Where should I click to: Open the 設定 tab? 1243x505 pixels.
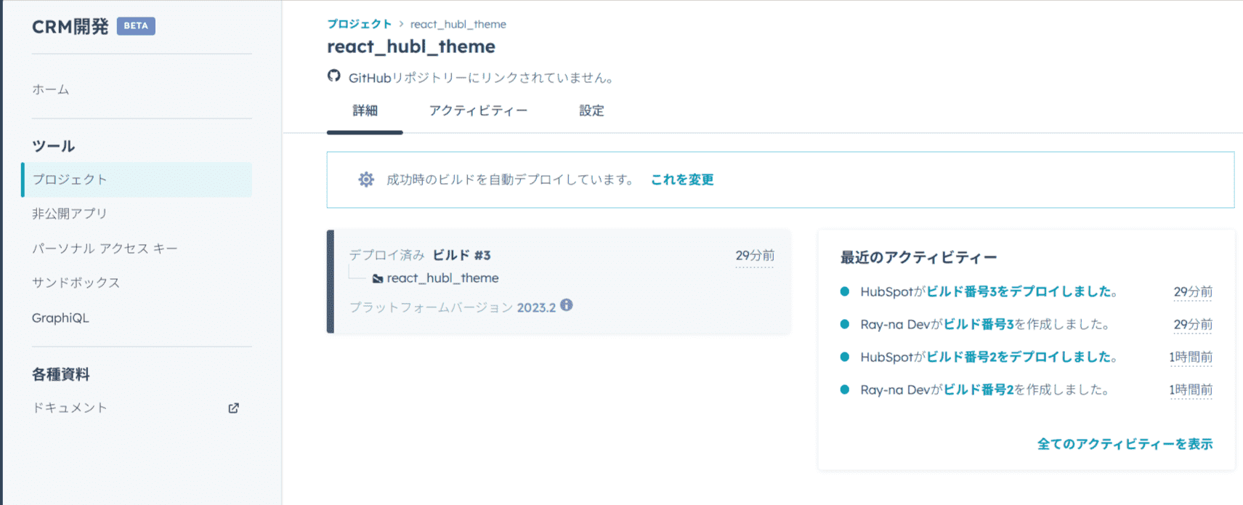(591, 110)
